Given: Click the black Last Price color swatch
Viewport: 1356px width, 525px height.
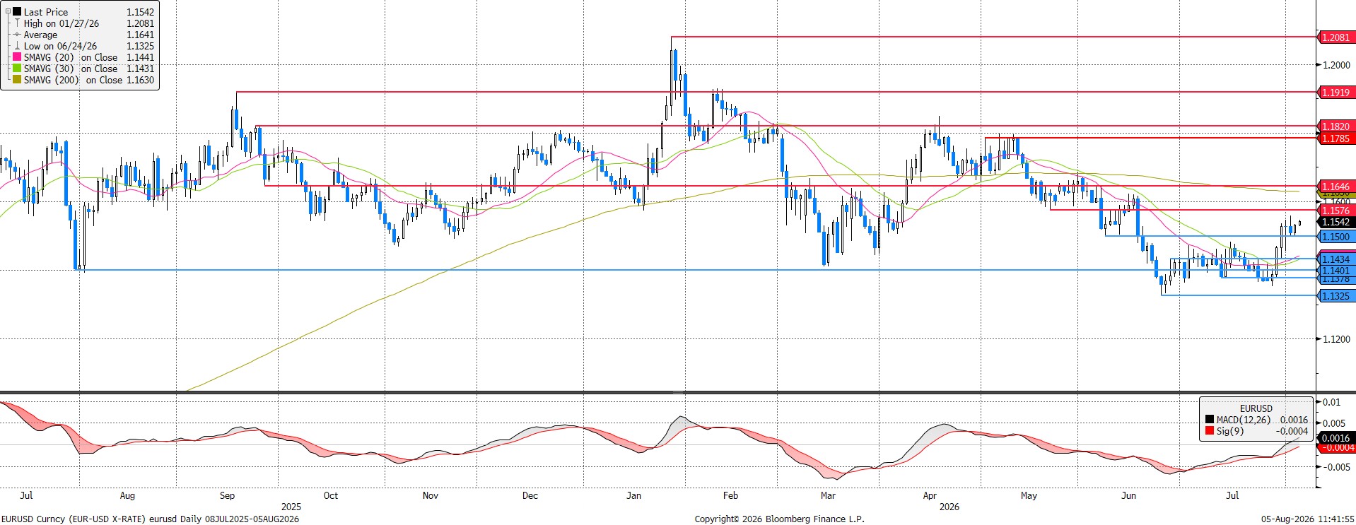Looking at the screenshot, I should tap(17, 11).
